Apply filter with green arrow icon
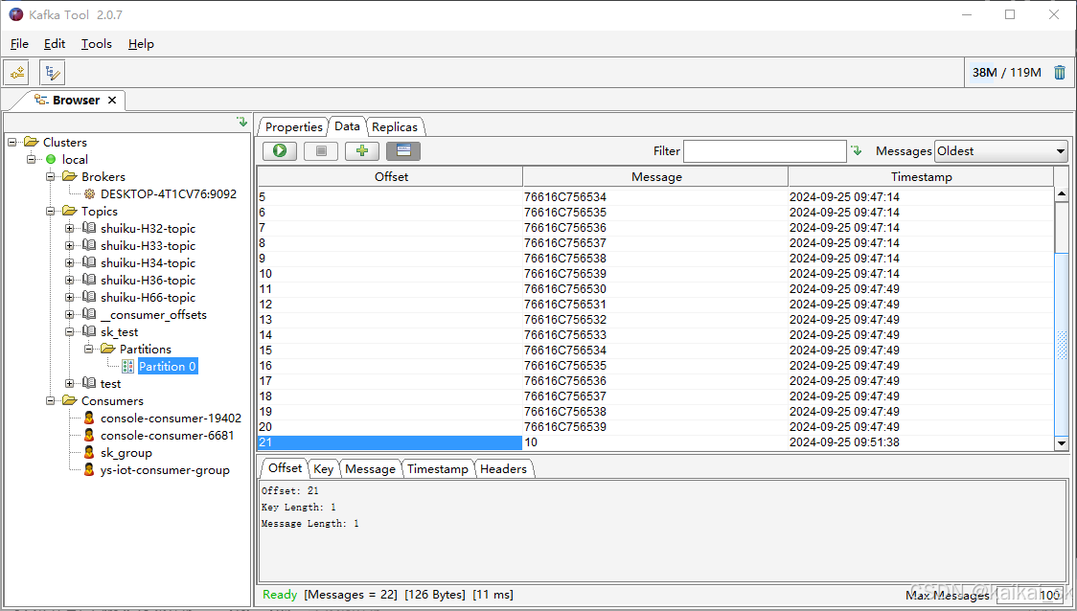This screenshot has height=611, width=1077. pyautogui.click(x=856, y=150)
